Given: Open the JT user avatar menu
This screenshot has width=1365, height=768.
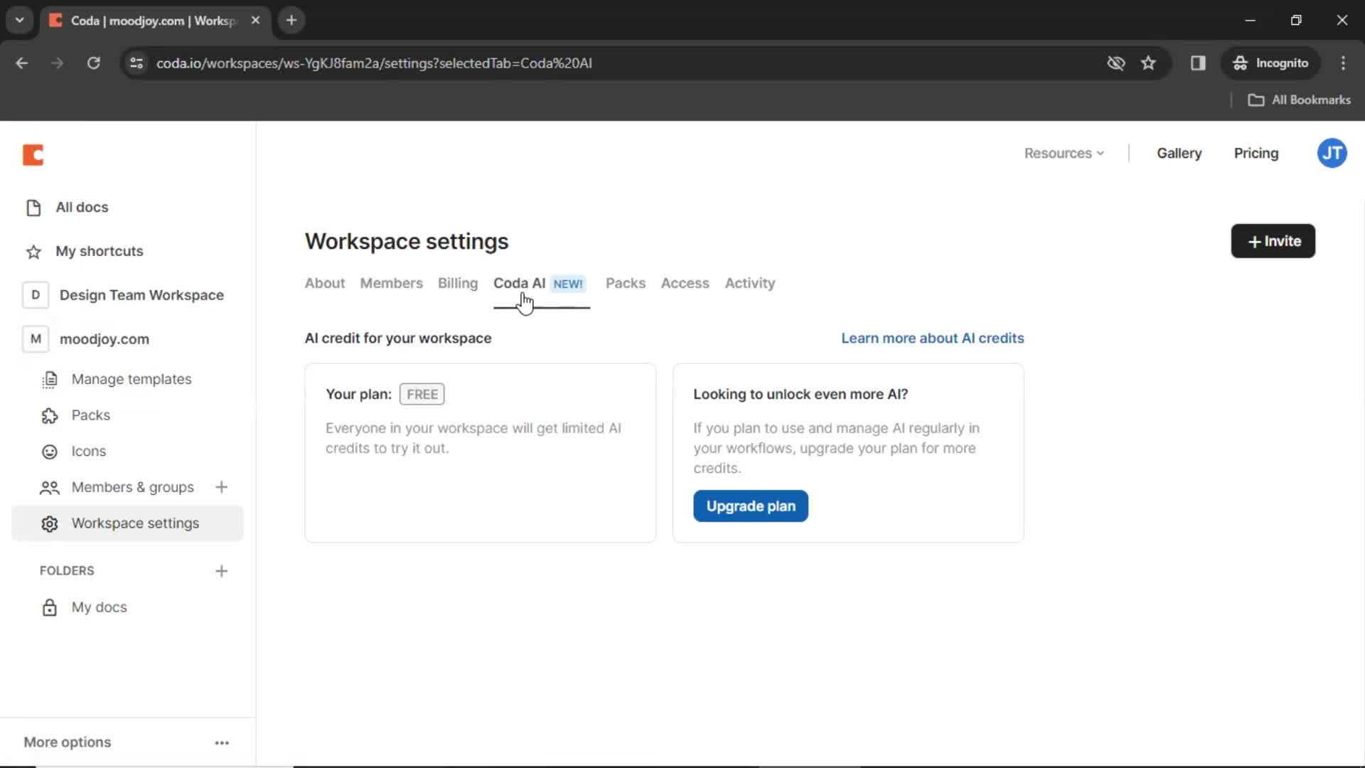Looking at the screenshot, I should 1332,153.
